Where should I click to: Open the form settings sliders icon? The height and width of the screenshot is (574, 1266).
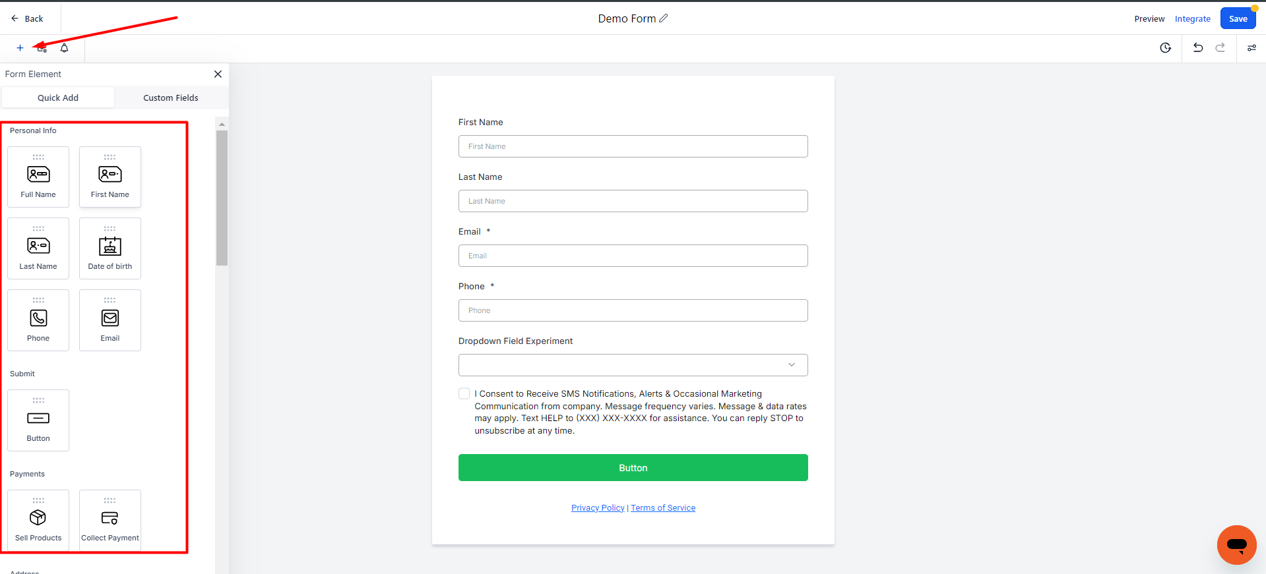[1251, 48]
